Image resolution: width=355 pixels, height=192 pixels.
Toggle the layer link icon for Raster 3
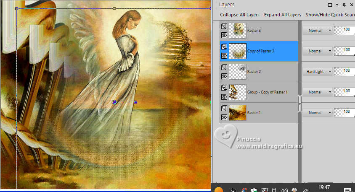pos(224,26)
